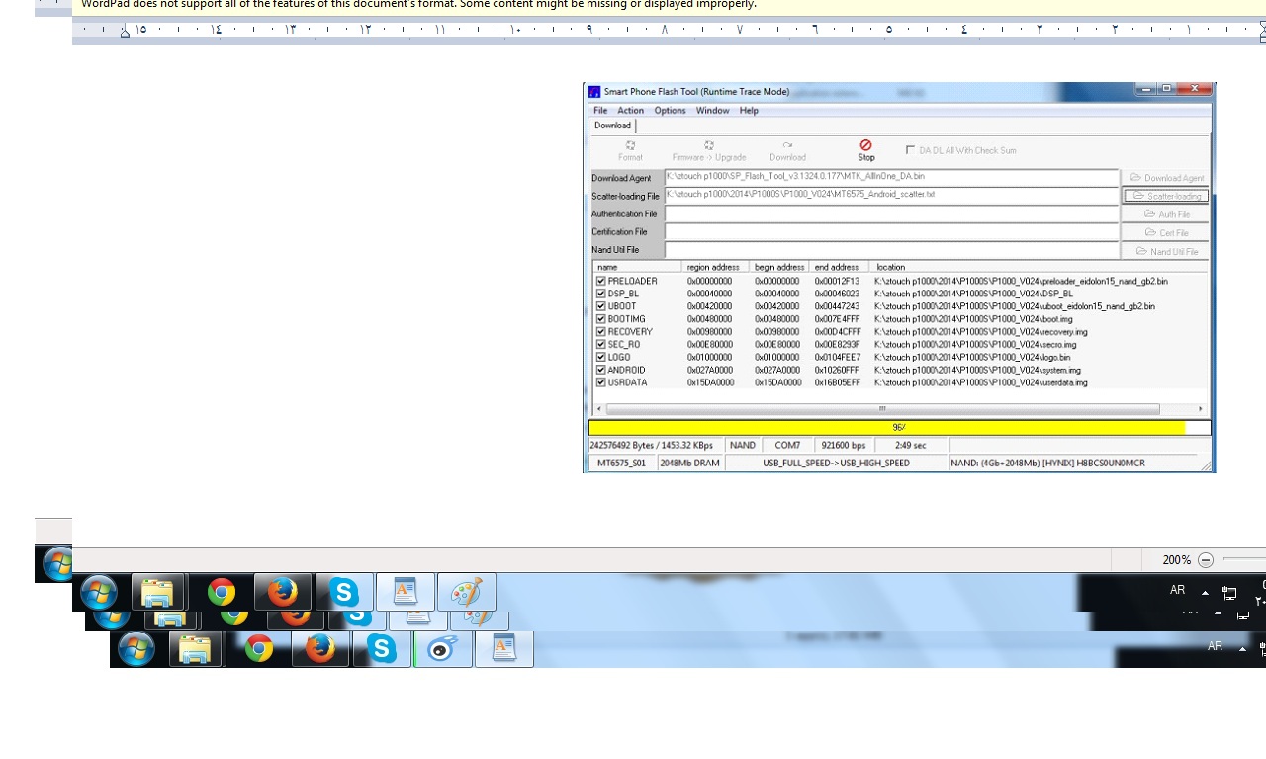
Task: Open Chrome in the taskbar row with the blue-eye icon
Action: coord(259,648)
